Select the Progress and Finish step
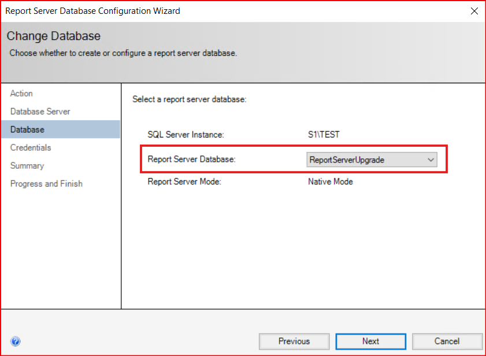 46,184
